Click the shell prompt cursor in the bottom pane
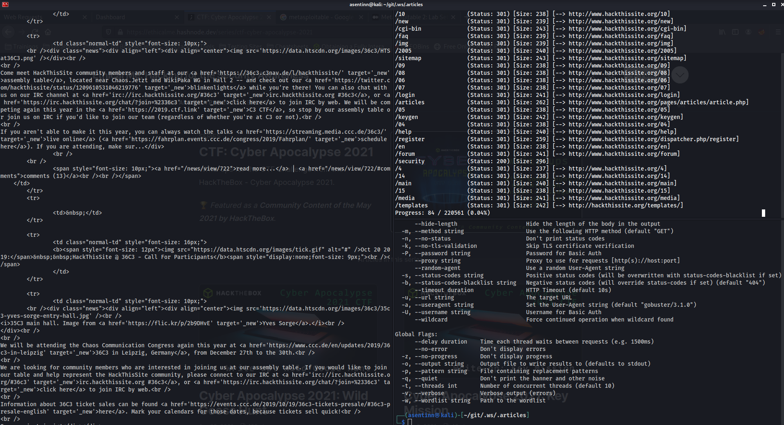Viewport: 784px width, 425px height. click(x=410, y=422)
